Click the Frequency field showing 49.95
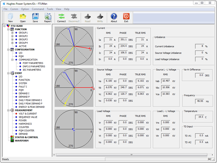Screen dimensions: 217x163 [199, 101]
